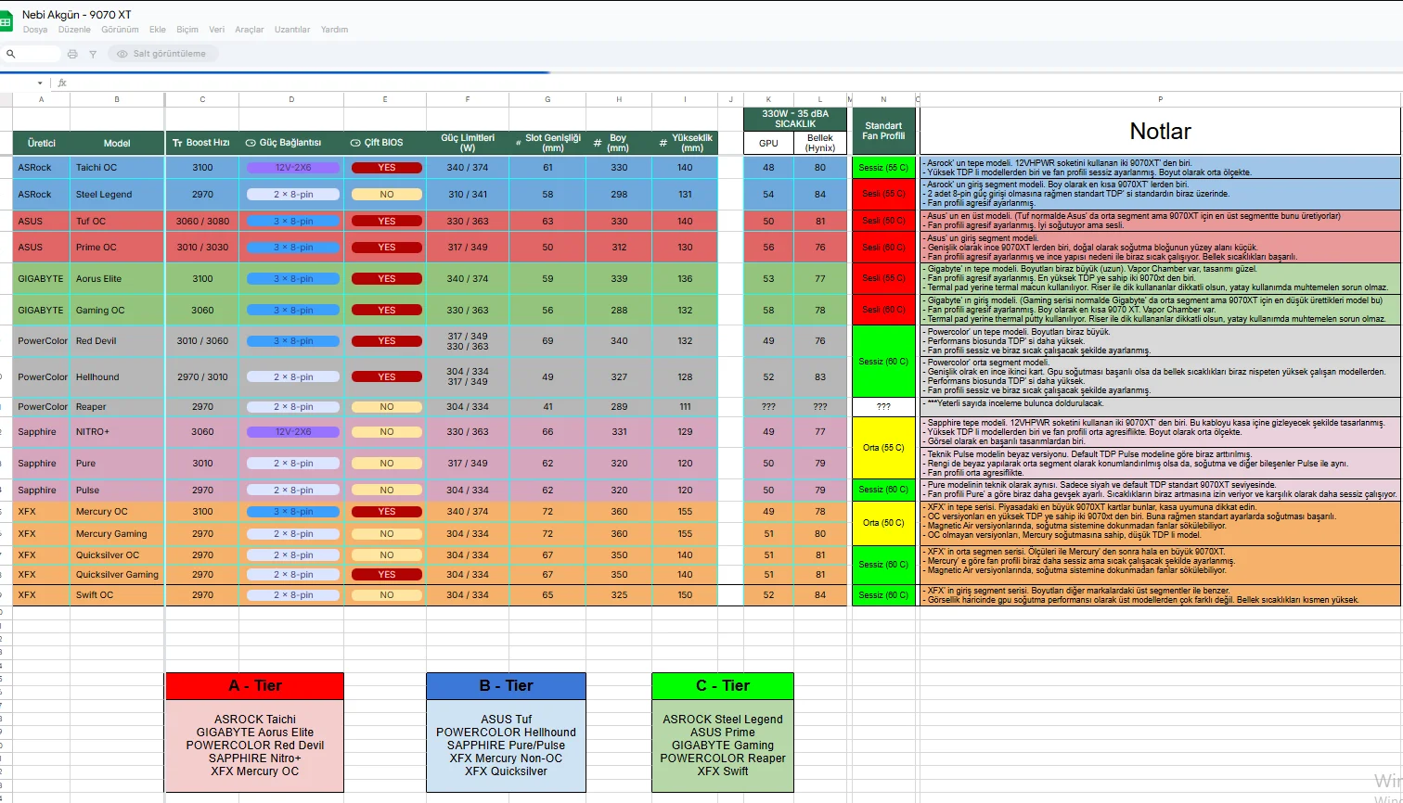
Task: Select the 330W - 35 dBA SICAKLIK header
Action: pyautogui.click(x=795, y=119)
